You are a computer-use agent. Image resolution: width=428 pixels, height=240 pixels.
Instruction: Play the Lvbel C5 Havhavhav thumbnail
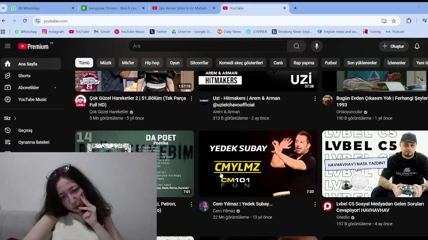(375, 164)
